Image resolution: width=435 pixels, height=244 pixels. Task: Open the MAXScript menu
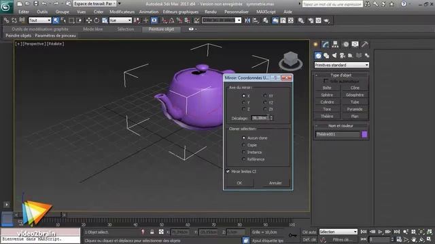(266, 12)
